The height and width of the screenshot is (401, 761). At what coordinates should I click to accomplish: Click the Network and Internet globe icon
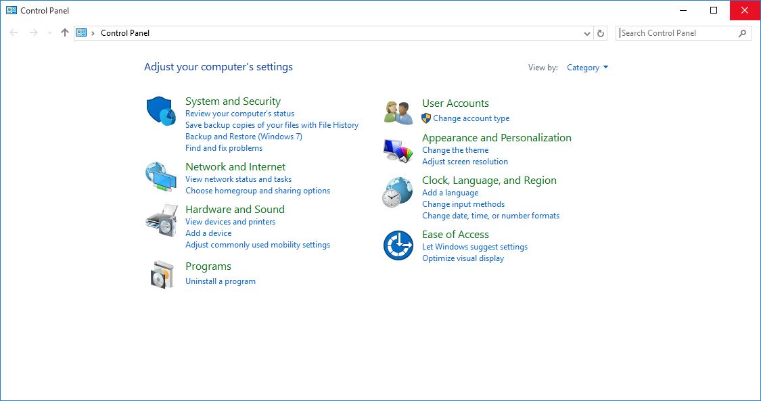click(x=161, y=177)
